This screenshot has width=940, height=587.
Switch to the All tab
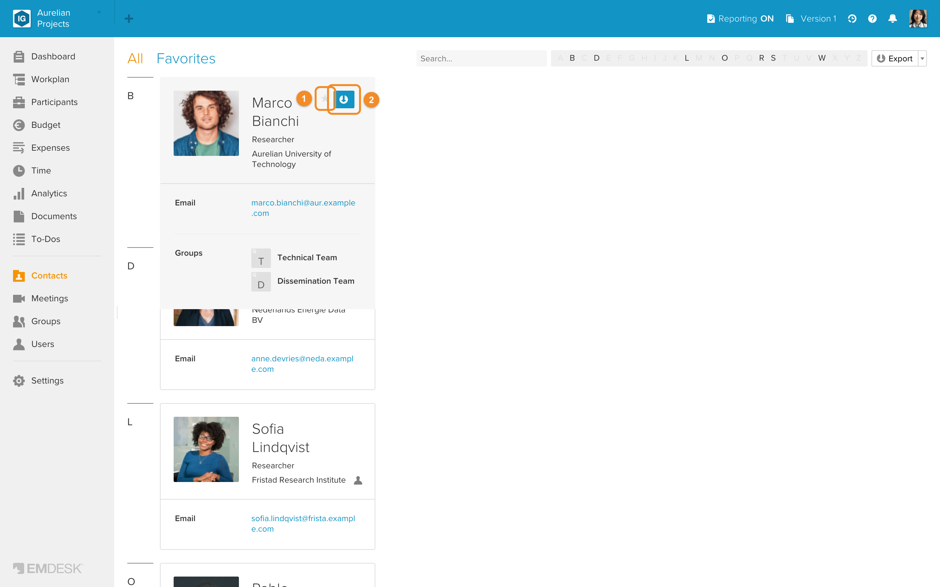135,59
